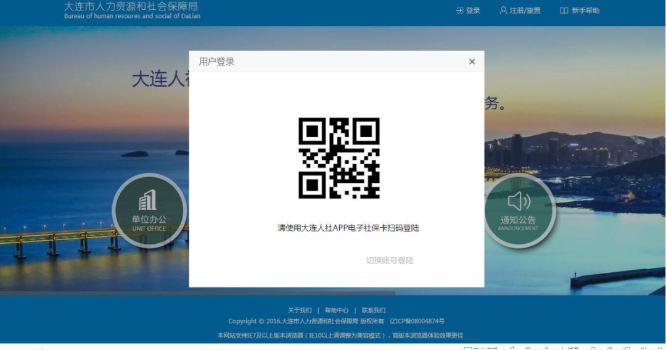Open the 辽ICP备08004874号 record link

(x=417, y=321)
